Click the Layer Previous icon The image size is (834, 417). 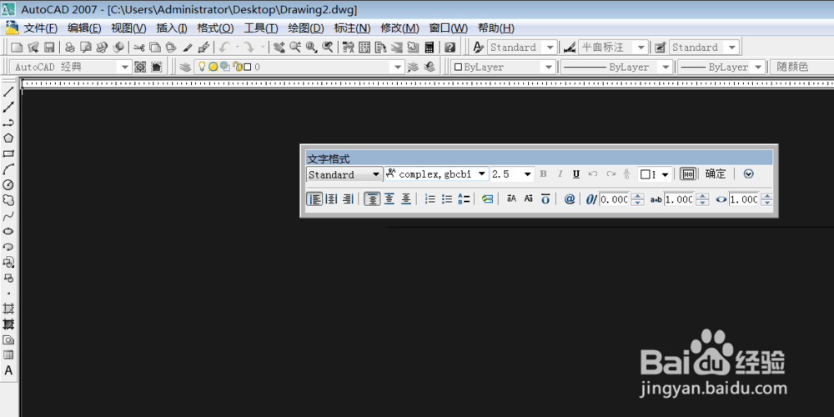[x=430, y=67]
